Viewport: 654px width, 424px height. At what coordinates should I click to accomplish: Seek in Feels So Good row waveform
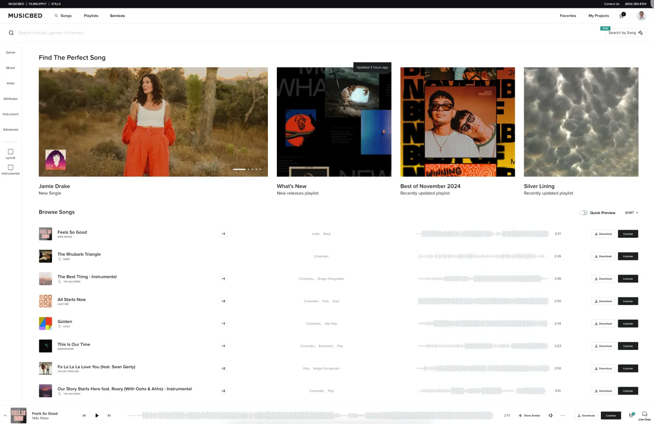point(482,234)
